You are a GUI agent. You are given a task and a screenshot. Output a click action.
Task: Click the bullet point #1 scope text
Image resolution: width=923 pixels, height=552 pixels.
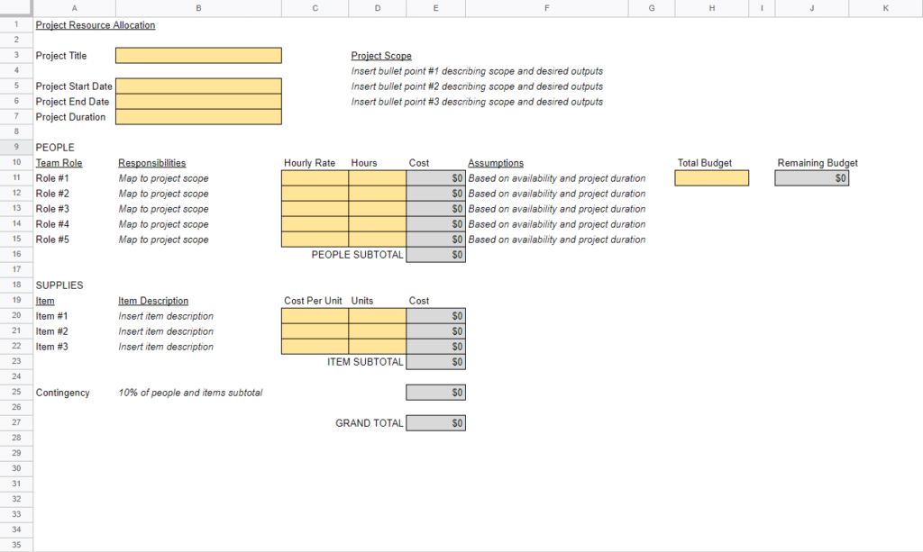(477, 71)
